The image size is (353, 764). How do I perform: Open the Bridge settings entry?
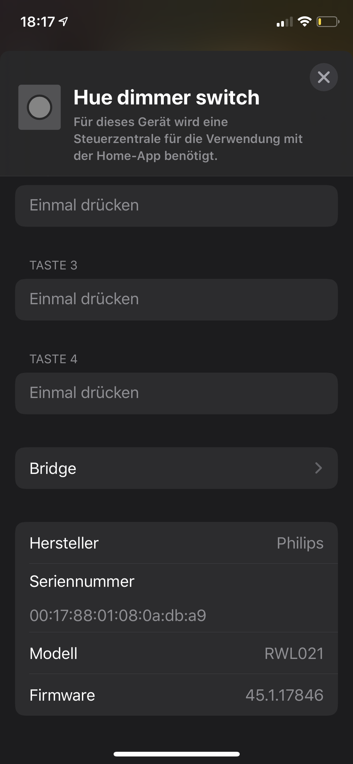(53, 468)
